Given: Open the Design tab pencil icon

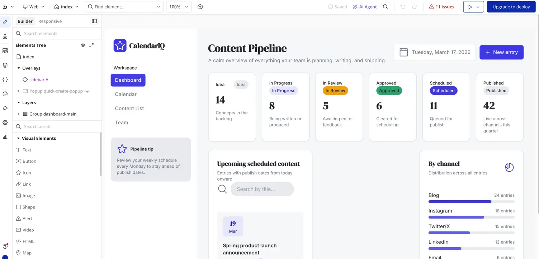Looking at the screenshot, I should 5,22.
